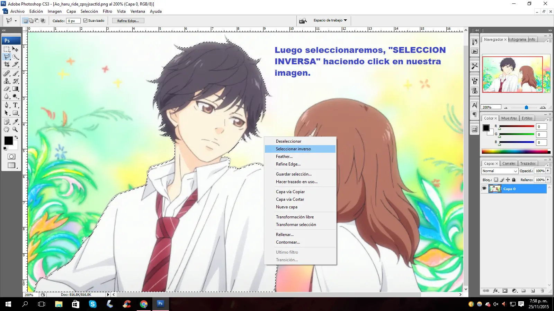Select the Dodge tool
This screenshot has height=311, width=554.
pos(15,96)
